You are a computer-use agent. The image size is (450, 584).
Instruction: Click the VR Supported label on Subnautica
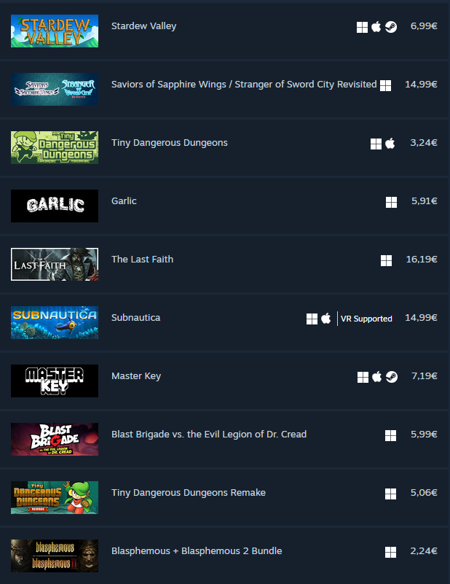[x=366, y=319]
